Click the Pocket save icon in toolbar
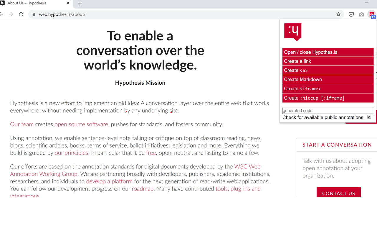The width and height of the screenshot is (377, 236). point(351,14)
